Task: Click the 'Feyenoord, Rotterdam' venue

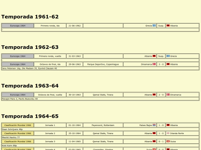Action: [103, 125]
